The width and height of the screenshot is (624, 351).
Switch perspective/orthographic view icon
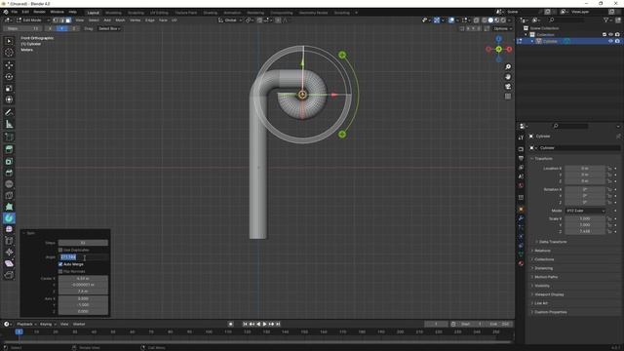[x=508, y=97]
